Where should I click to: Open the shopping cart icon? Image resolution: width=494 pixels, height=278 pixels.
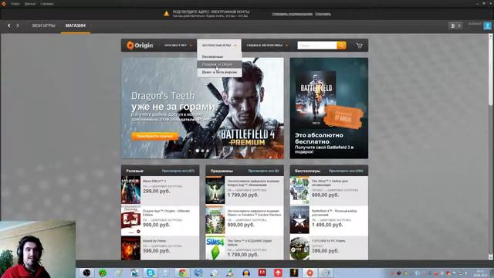tap(359, 46)
